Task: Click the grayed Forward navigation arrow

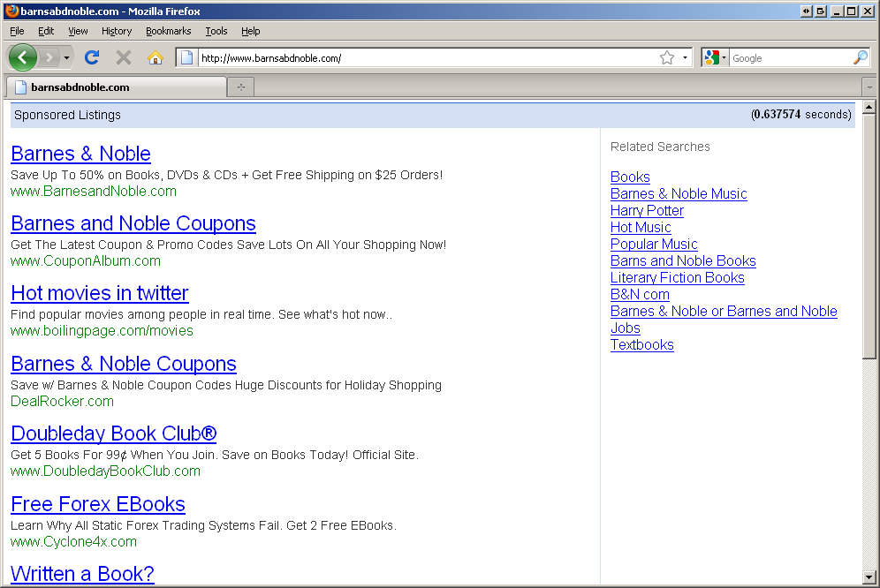Action: point(49,57)
